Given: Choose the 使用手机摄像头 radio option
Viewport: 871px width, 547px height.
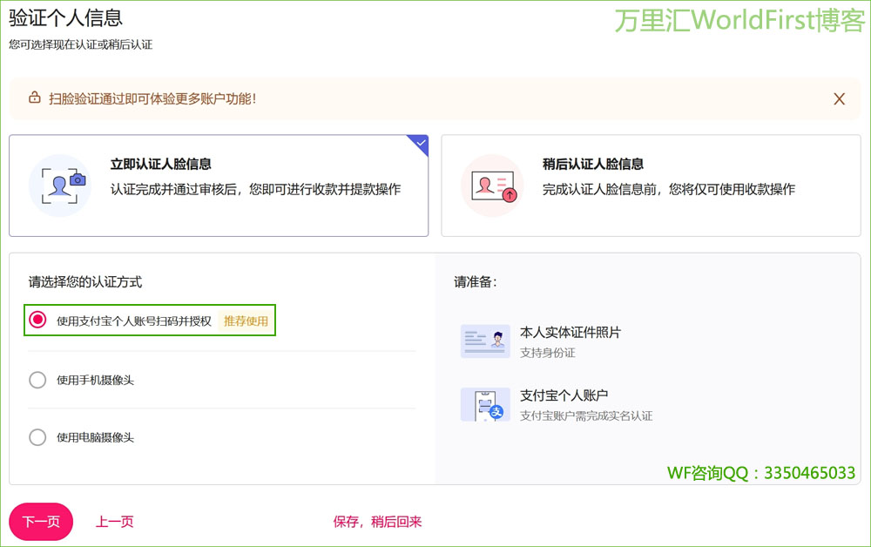Looking at the screenshot, I should coord(37,381).
